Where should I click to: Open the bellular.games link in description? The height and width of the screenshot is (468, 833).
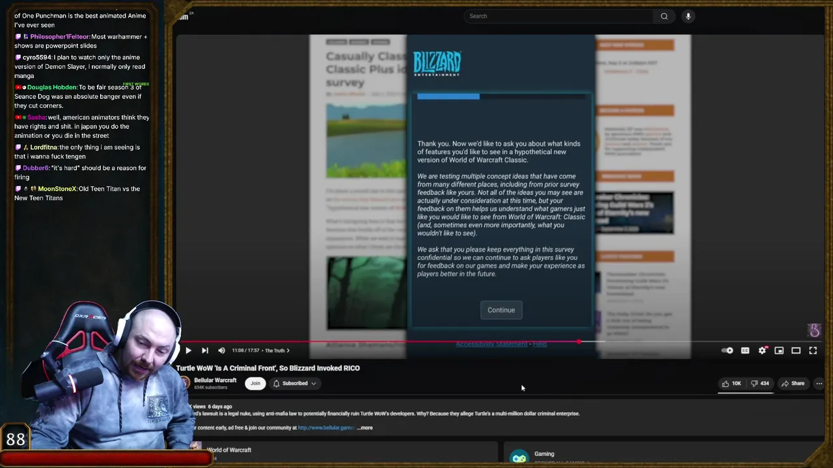[326, 428]
